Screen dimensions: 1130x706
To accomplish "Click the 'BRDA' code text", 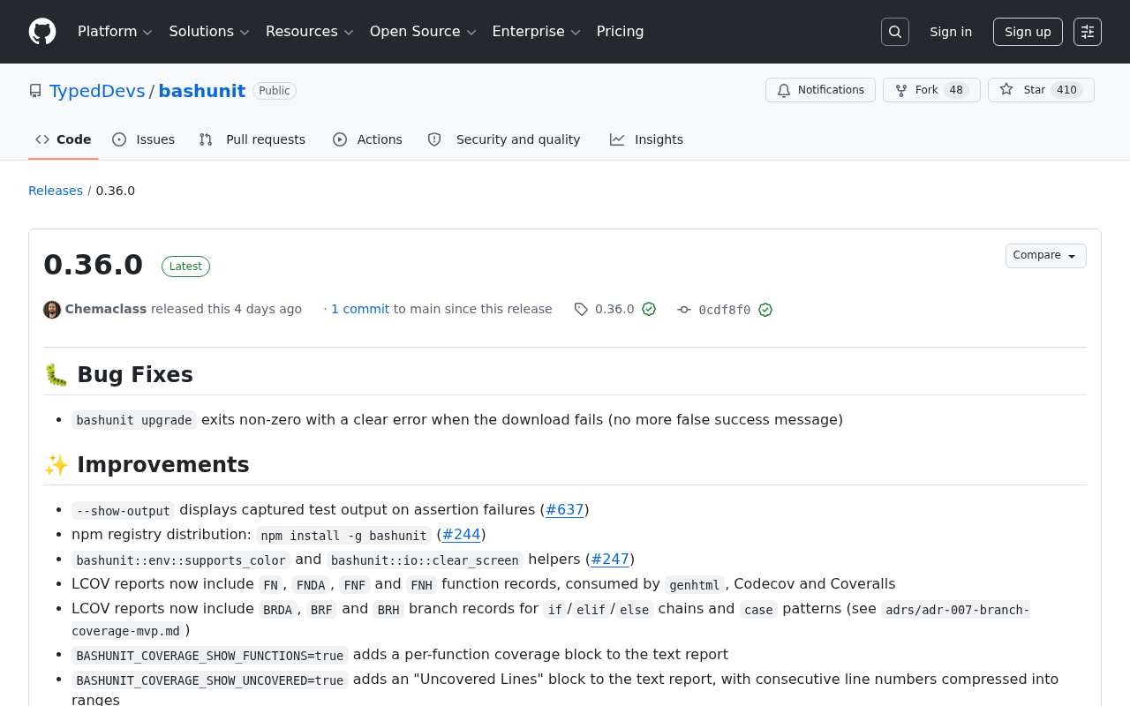I will click(278, 609).
